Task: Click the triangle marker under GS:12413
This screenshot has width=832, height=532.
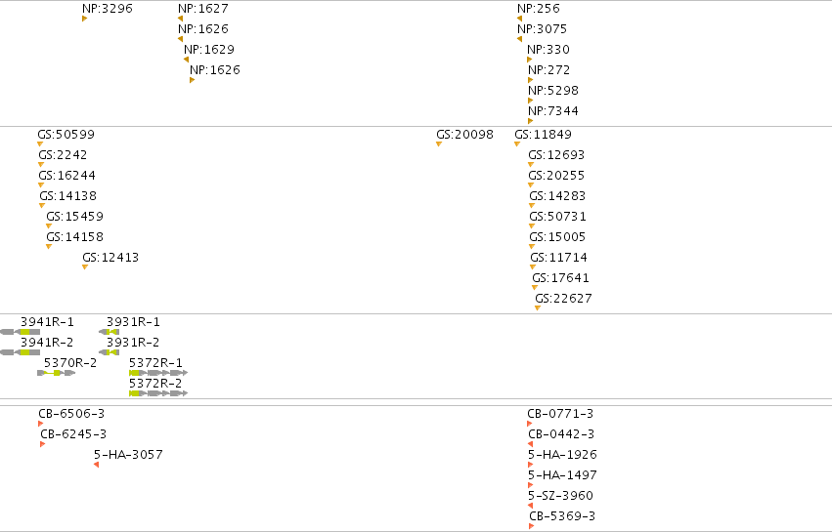Action: [x=85, y=267]
